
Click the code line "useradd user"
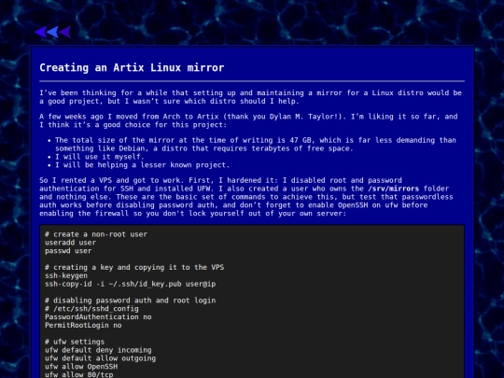point(70,243)
